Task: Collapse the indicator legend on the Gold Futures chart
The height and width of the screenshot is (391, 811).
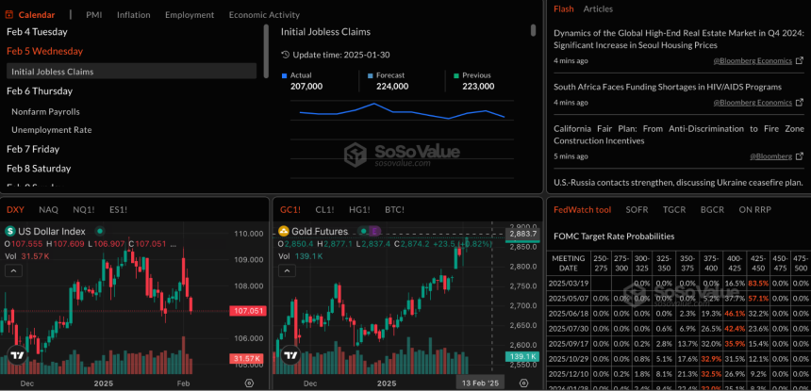Action: pyautogui.click(x=287, y=270)
